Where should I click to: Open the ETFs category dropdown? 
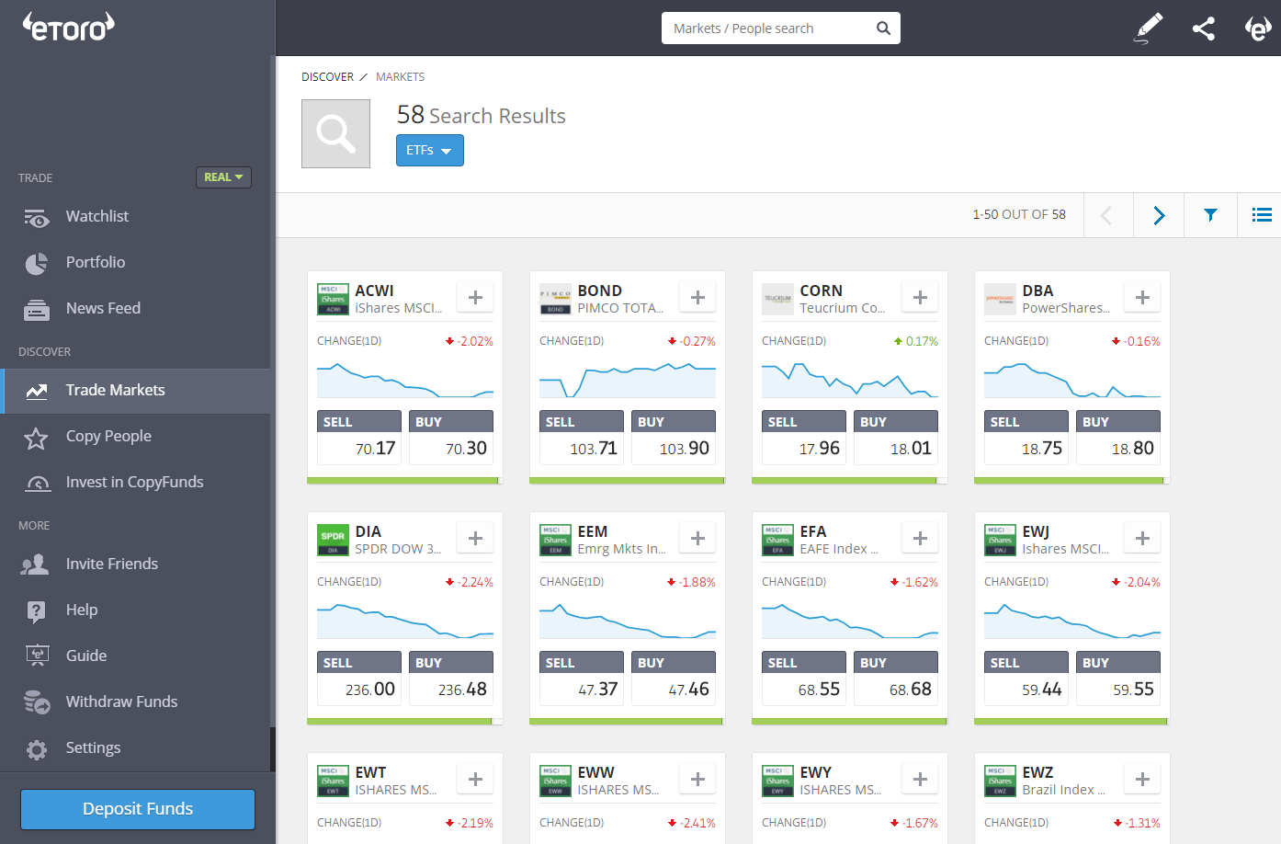[429, 150]
